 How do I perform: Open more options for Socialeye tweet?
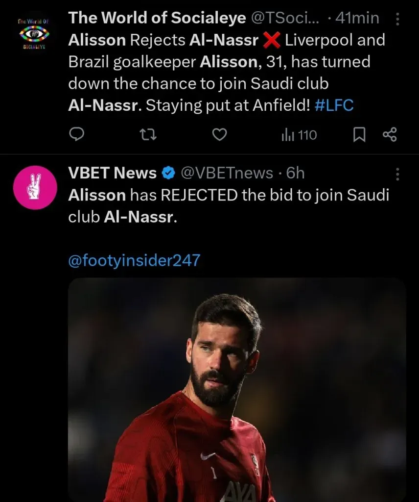pos(397,19)
